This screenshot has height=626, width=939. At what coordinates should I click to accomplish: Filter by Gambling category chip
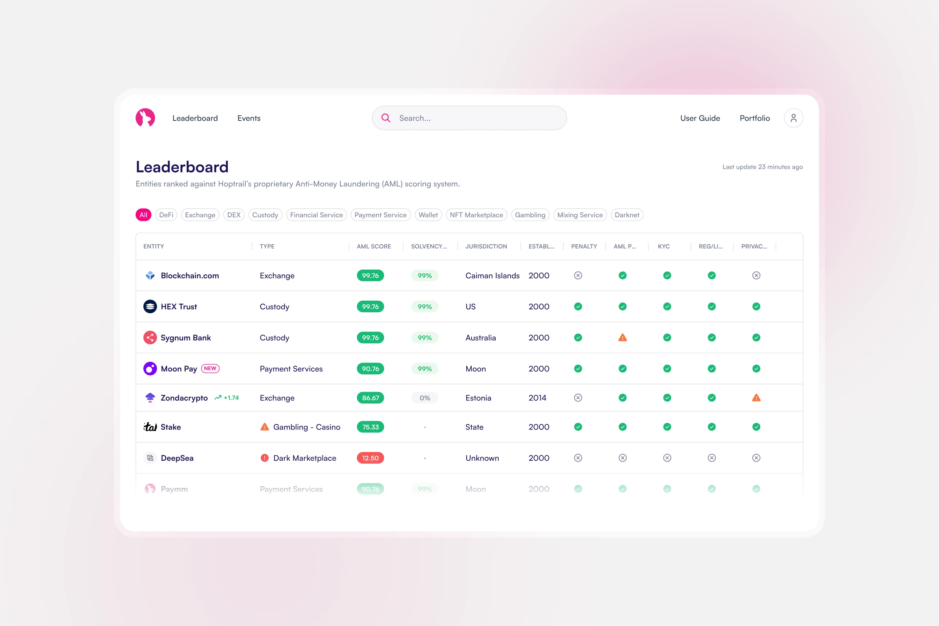pyautogui.click(x=530, y=215)
